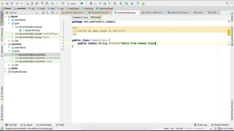The width and height of the screenshot is (234, 131).
Task: Expand net.androidsrc.buyer (androidTest) package
Action: [12, 34]
